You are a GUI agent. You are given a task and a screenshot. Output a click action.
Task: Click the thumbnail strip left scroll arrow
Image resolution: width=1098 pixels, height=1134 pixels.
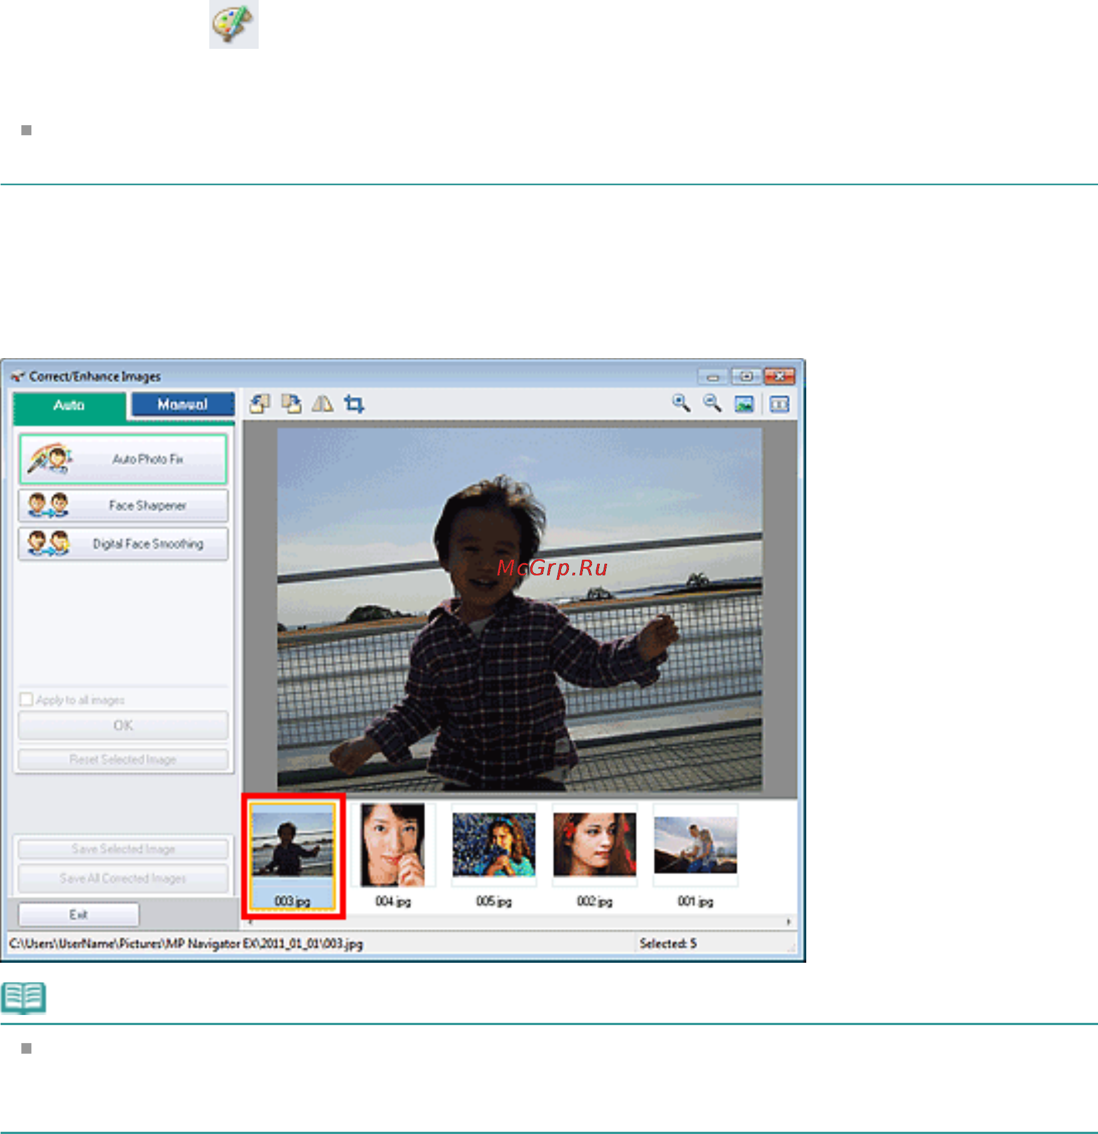click(x=250, y=922)
